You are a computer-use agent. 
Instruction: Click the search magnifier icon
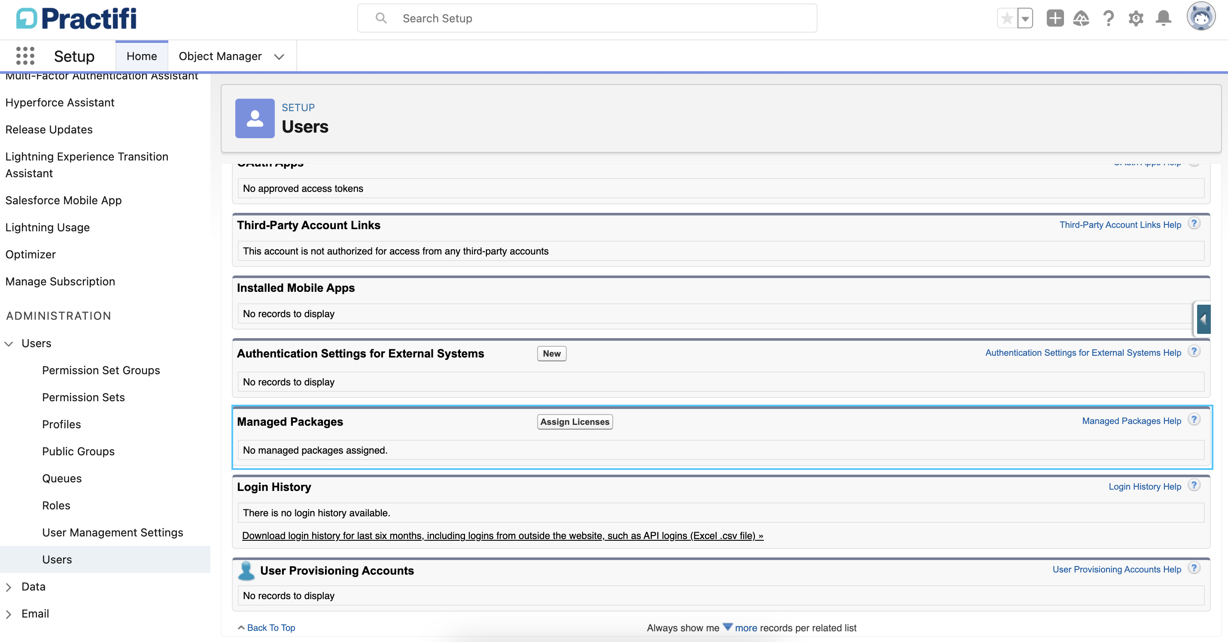click(x=381, y=18)
